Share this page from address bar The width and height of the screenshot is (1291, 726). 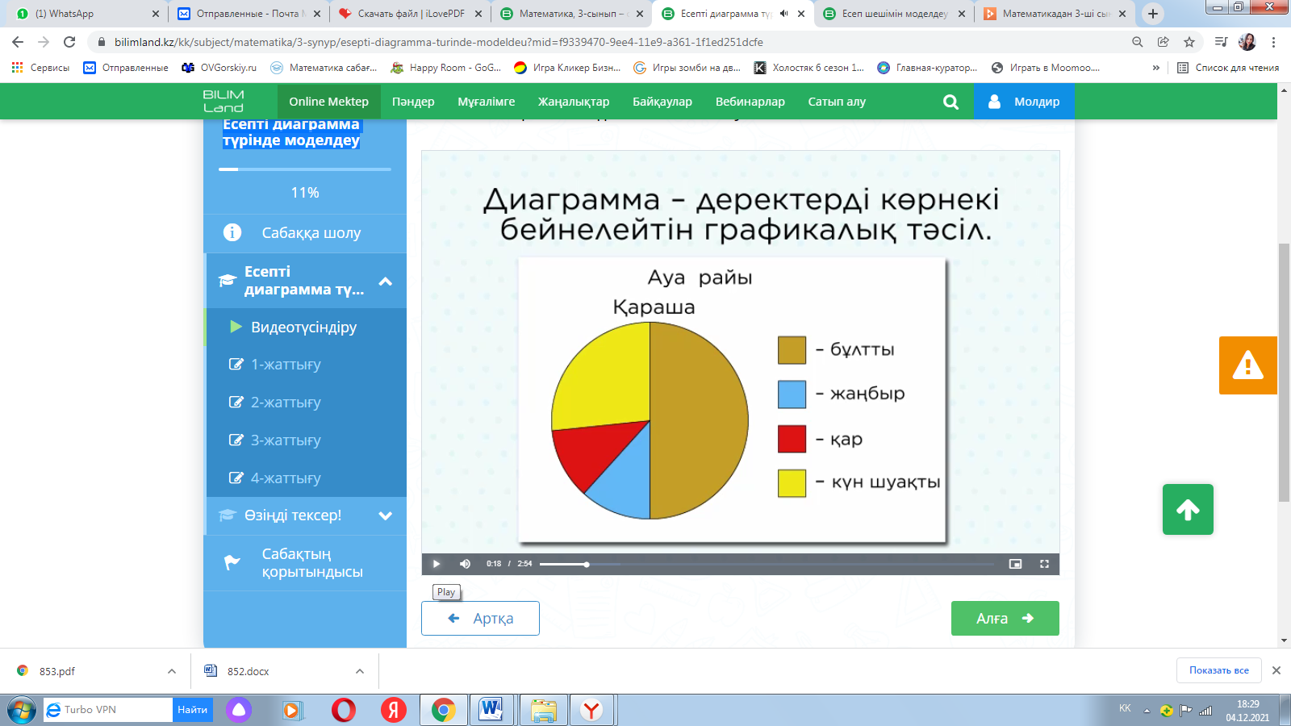[1164, 42]
